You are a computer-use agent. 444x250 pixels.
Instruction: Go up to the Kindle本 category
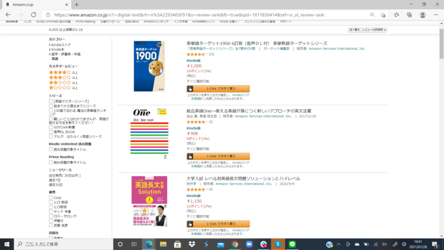pyautogui.click(x=58, y=49)
